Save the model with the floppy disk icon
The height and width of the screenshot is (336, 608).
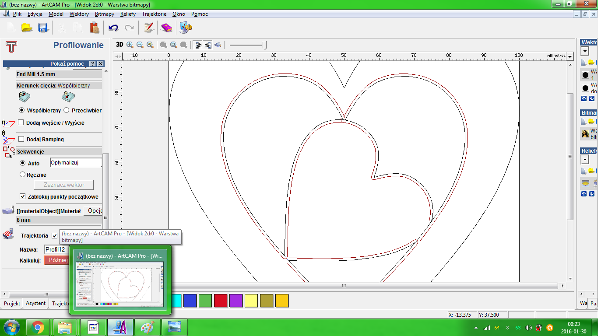(x=42, y=28)
